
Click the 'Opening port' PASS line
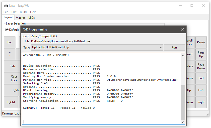pos(61,73)
